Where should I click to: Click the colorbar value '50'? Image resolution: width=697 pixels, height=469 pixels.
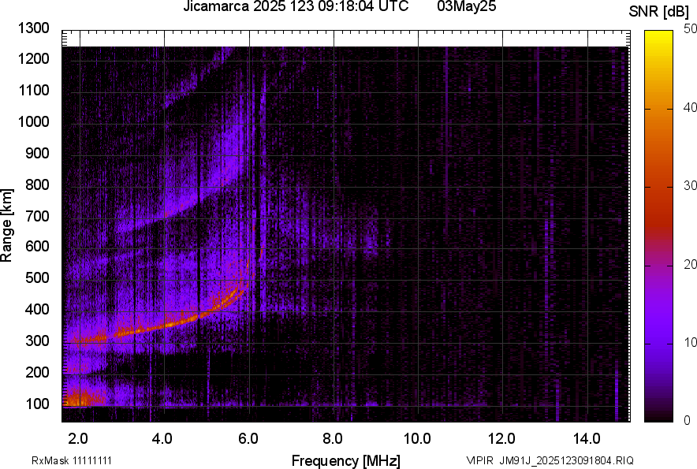(691, 29)
